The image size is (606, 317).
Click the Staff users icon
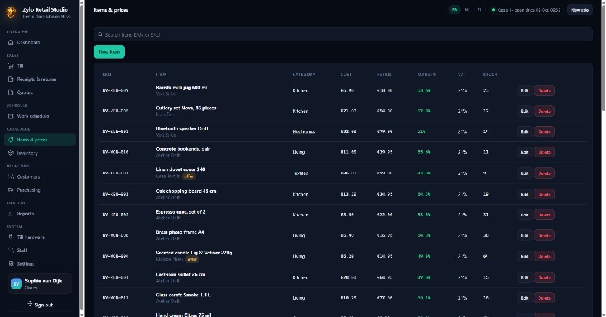pyautogui.click(x=11, y=250)
